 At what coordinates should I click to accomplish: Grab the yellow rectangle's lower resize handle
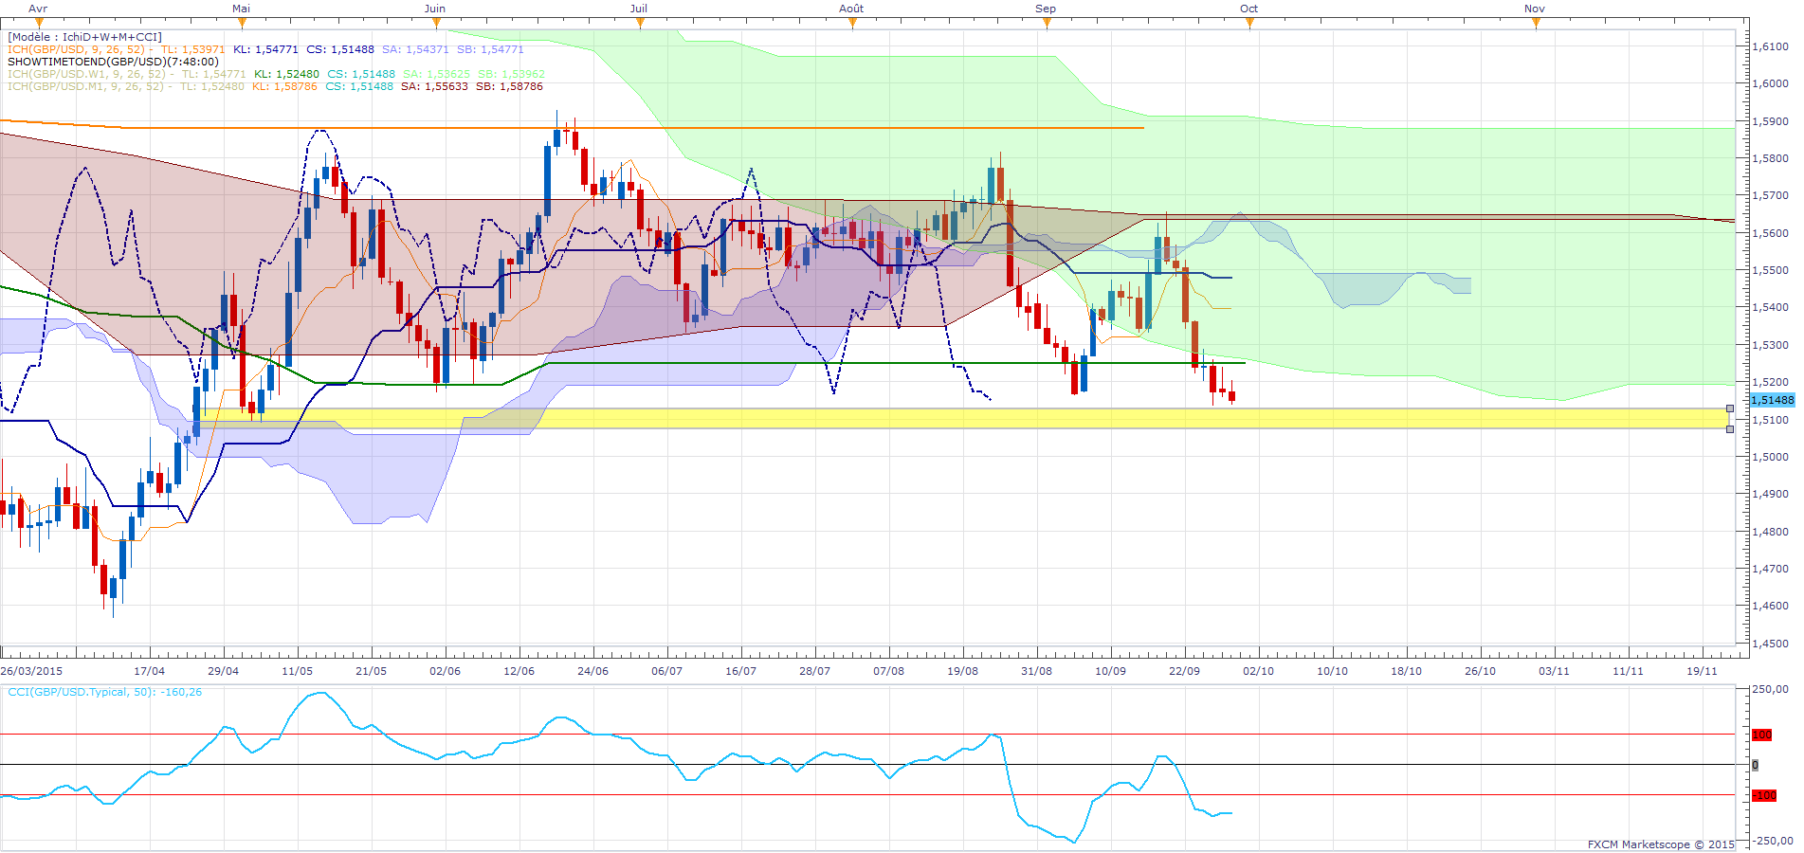[1729, 429]
